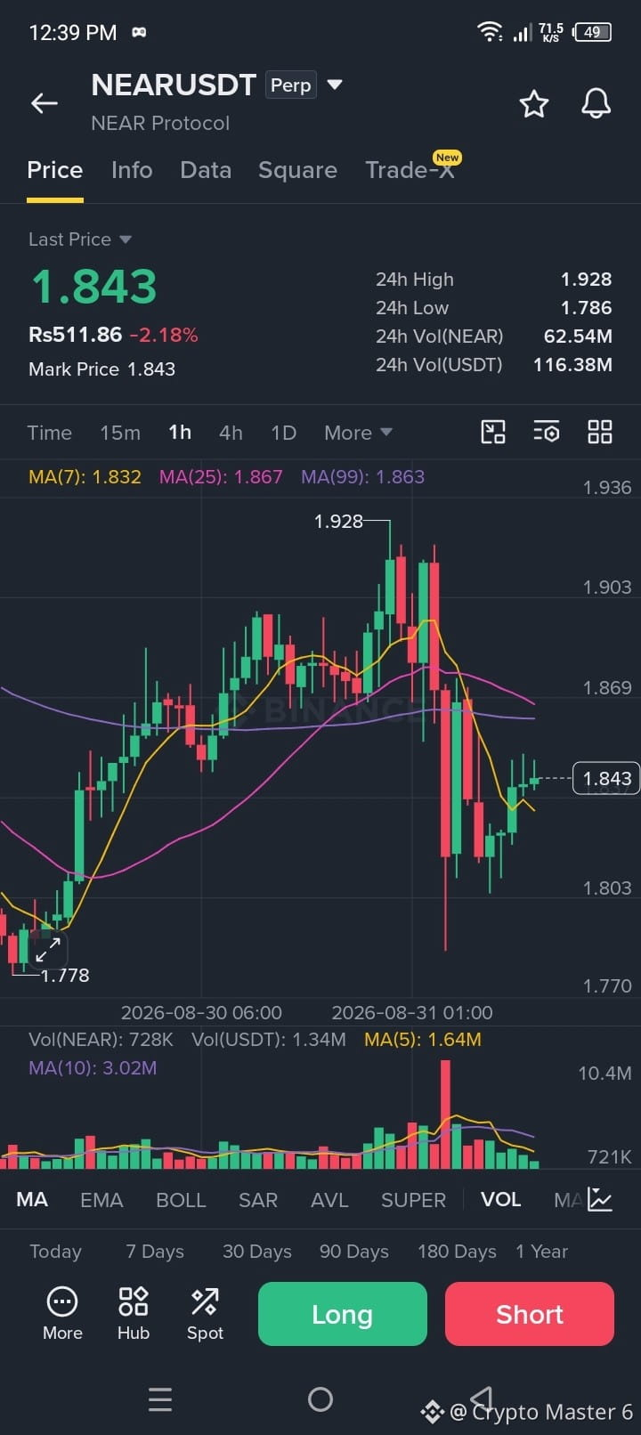Select the 1 Year performance range

(541, 1251)
